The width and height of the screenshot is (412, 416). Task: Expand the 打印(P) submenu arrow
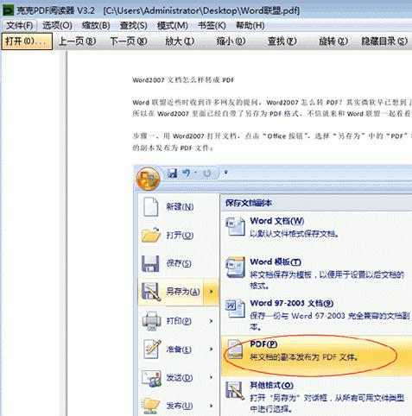[x=212, y=321]
